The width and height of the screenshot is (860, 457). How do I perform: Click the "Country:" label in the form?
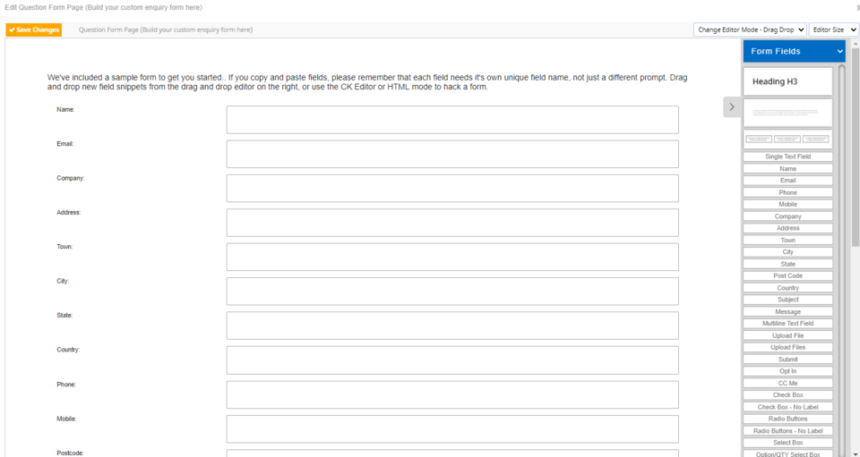[68, 350]
